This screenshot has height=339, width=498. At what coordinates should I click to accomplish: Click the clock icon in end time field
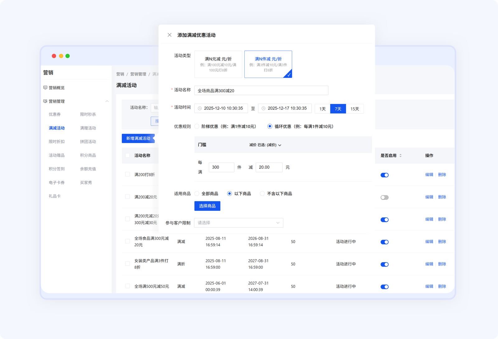264,109
